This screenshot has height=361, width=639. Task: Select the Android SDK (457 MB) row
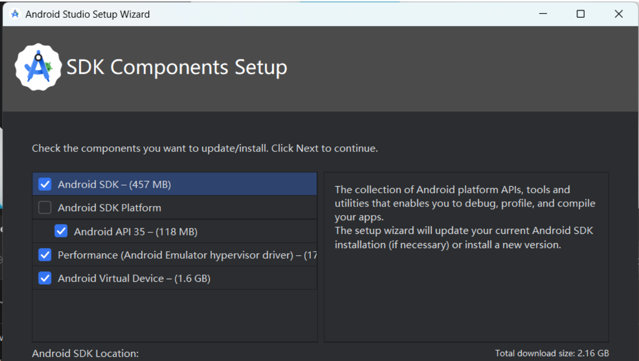[x=175, y=184]
